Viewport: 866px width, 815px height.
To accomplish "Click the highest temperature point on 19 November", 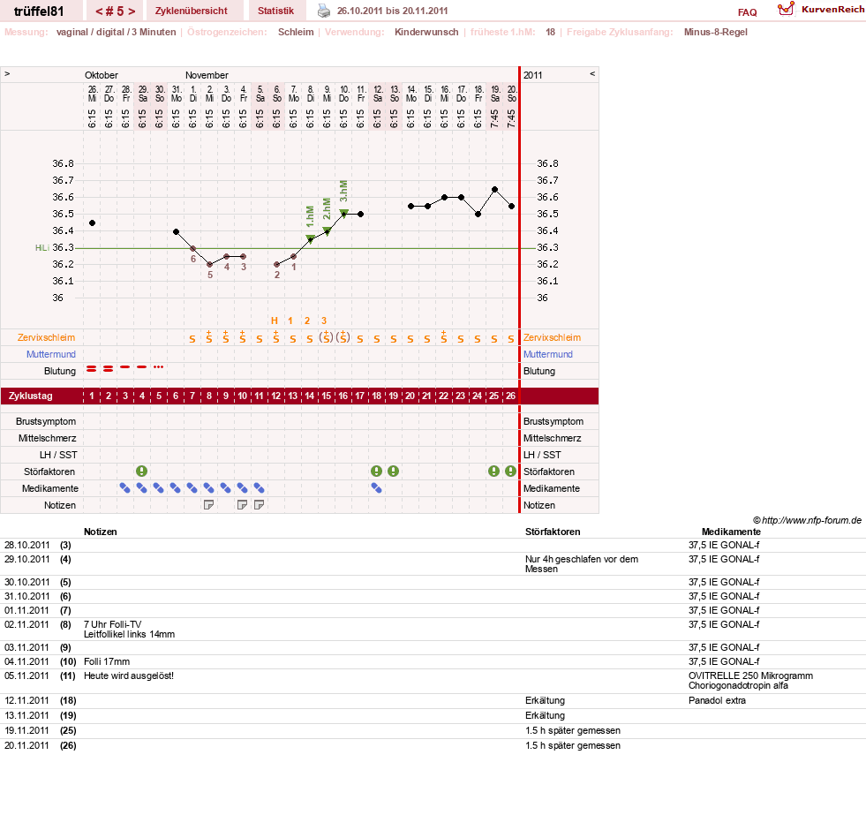I will click(495, 189).
